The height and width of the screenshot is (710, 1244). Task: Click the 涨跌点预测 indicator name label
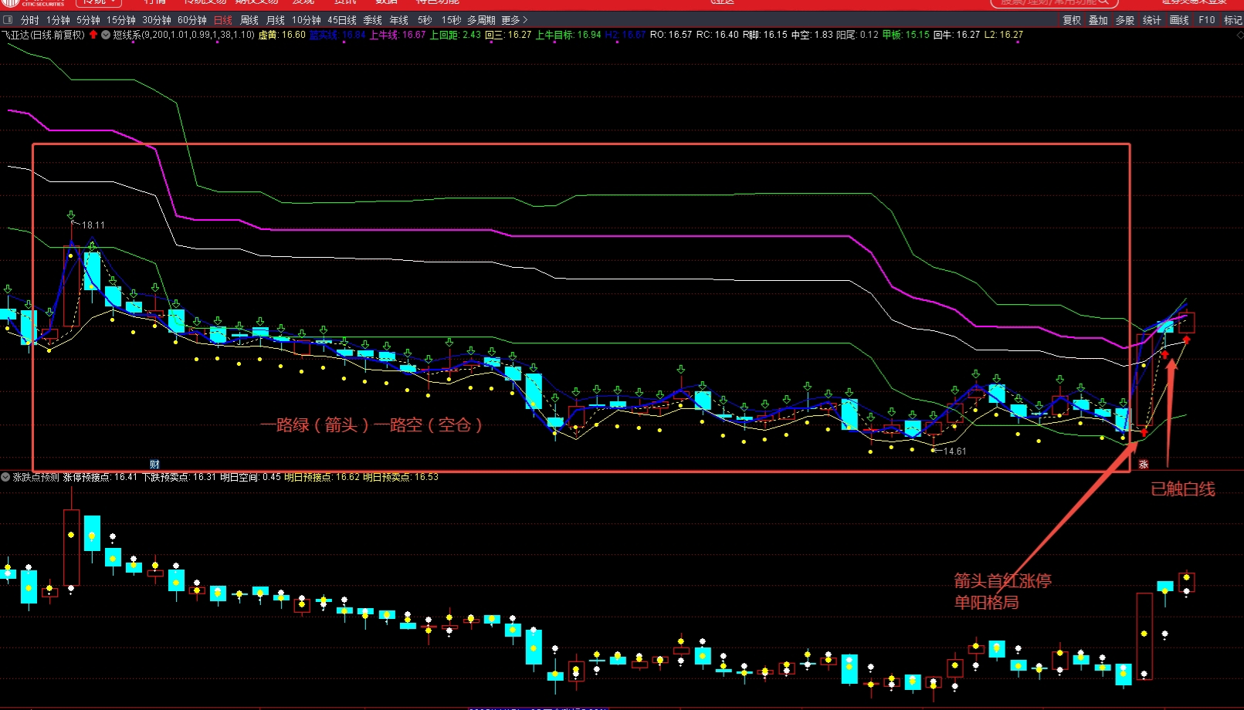[x=36, y=477]
